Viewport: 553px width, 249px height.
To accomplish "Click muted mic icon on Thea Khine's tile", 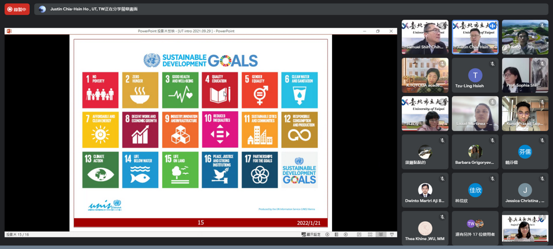I will (x=442, y=217).
